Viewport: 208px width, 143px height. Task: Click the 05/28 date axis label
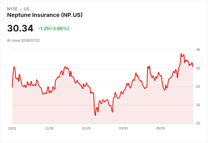[x=160, y=128]
